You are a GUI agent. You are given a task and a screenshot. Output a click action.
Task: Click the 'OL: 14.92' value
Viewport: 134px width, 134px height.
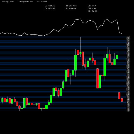click(92, 11)
